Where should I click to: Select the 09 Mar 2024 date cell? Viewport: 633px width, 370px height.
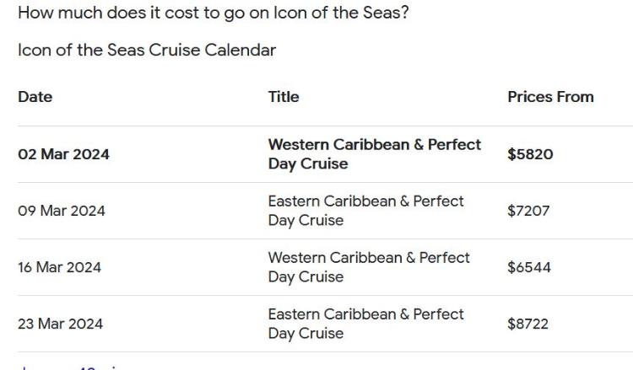[x=62, y=211]
